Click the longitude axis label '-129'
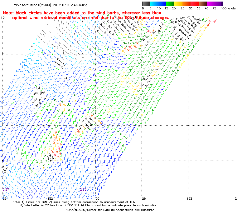 click(95, 198)
